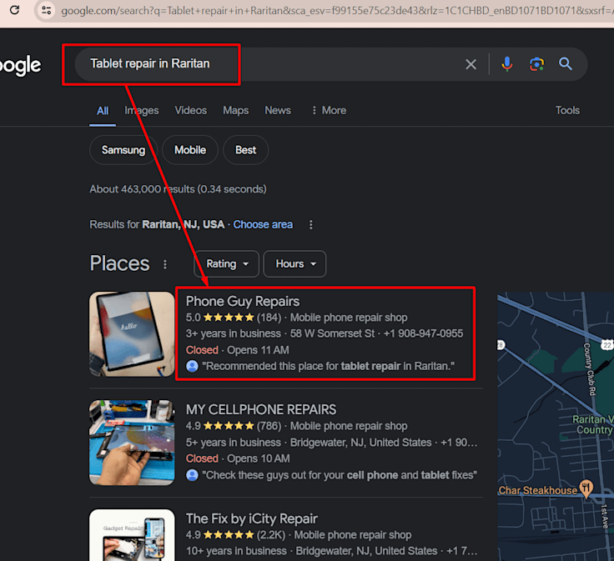This screenshot has height=561, width=614.
Task: Open The Fix by iCity Repair thumbnail
Action: [x=132, y=535]
